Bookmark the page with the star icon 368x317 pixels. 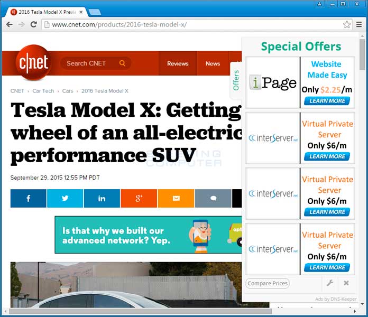click(x=347, y=24)
